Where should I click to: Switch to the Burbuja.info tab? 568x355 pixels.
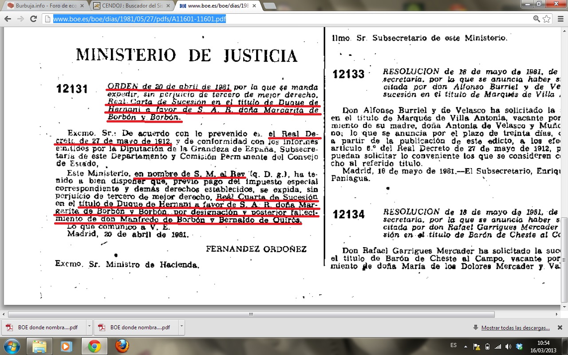(44, 6)
